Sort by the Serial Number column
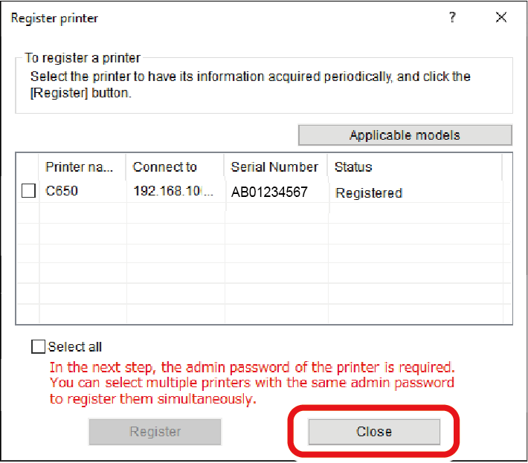 [274, 166]
